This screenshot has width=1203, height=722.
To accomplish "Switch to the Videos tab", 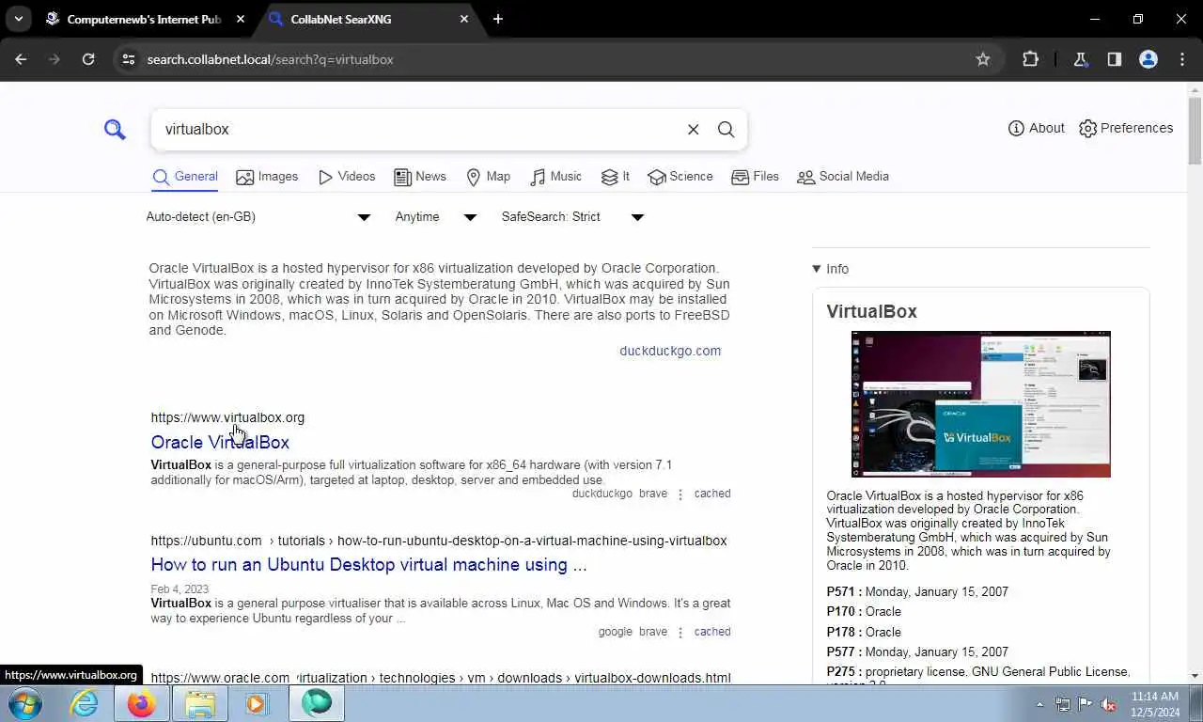I will [347, 177].
